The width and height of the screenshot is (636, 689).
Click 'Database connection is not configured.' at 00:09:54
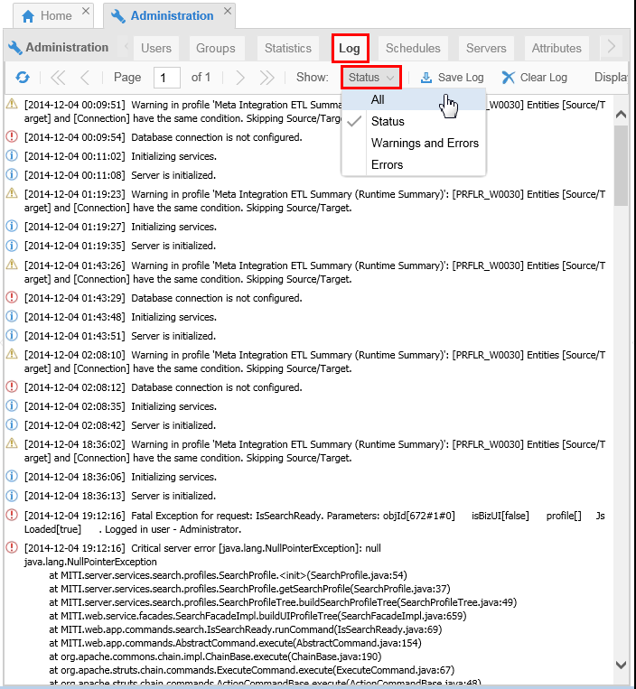coord(217,137)
